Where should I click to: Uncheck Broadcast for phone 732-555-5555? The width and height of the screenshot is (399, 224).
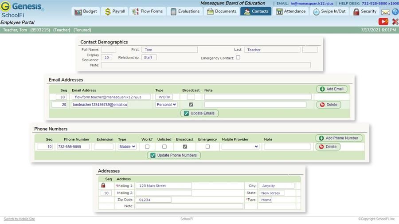click(x=185, y=147)
